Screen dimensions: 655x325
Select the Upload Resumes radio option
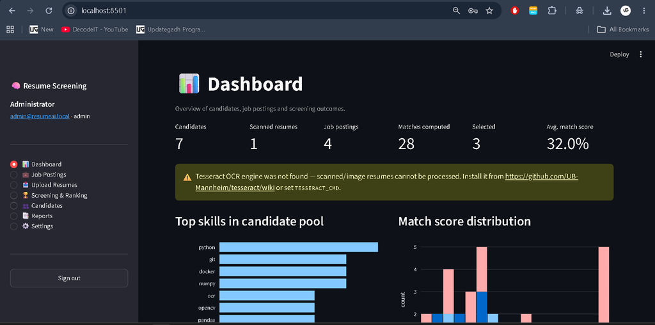pyautogui.click(x=14, y=185)
